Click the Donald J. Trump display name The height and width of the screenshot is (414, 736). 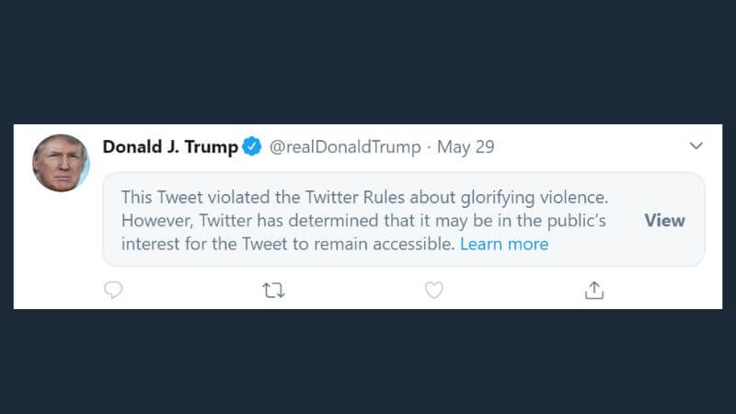[x=169, y=147]
